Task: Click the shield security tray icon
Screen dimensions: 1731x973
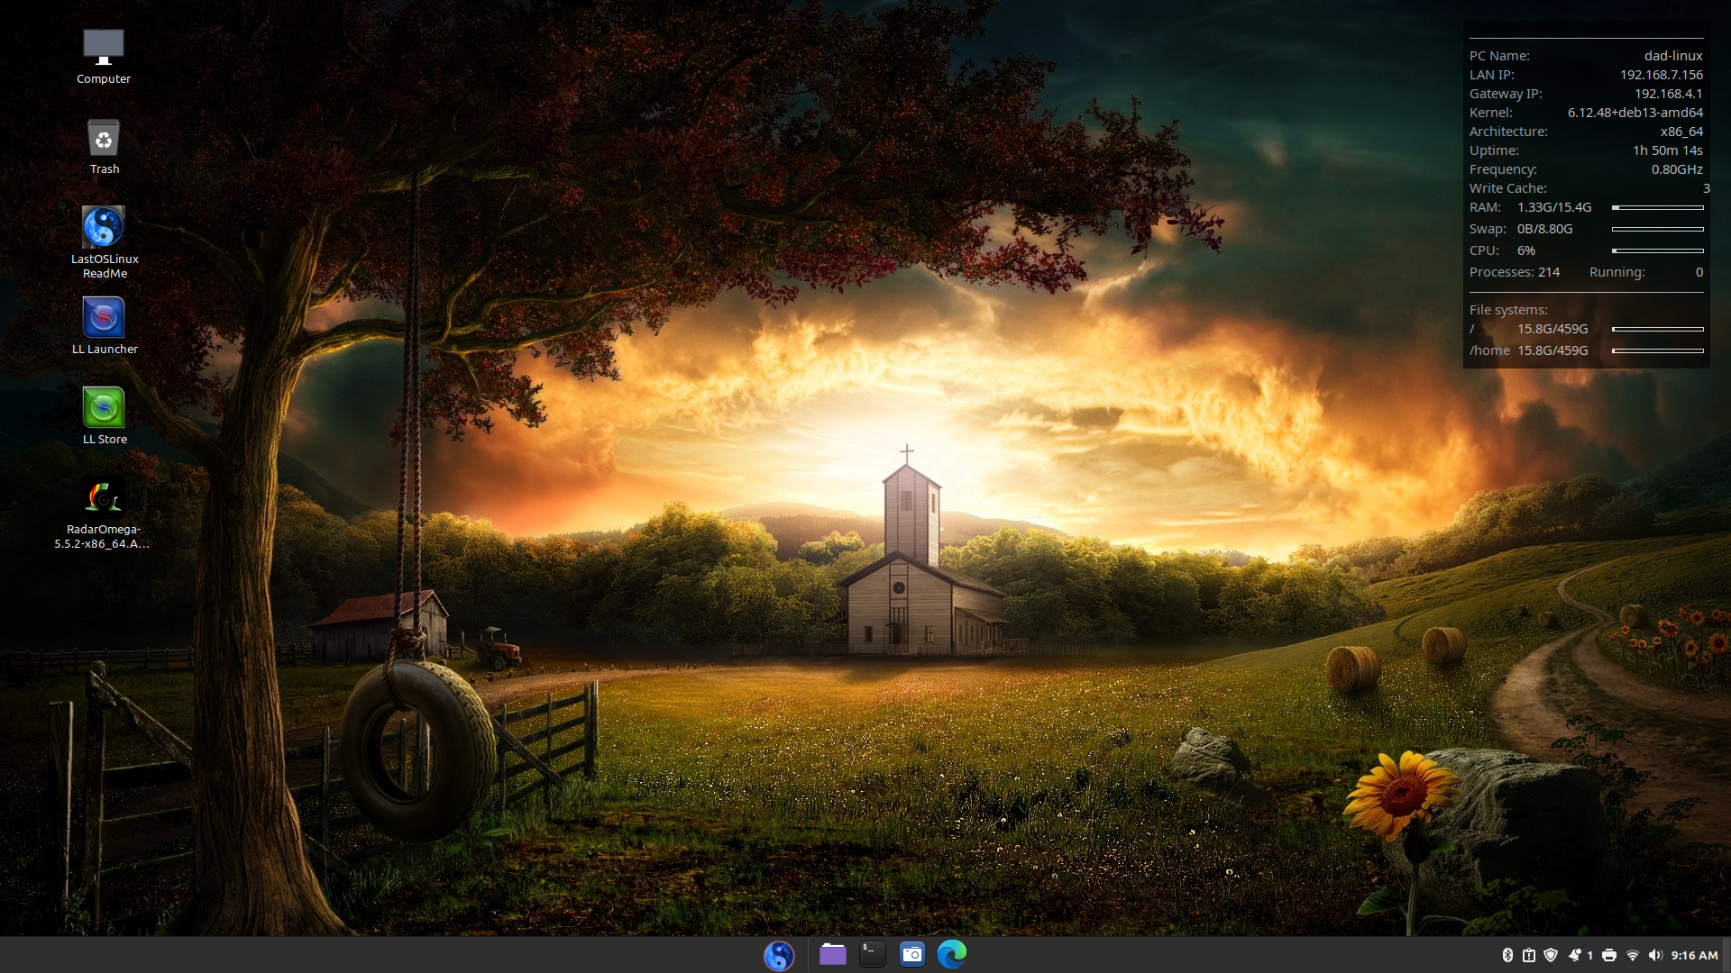Action: point(1551,955)
